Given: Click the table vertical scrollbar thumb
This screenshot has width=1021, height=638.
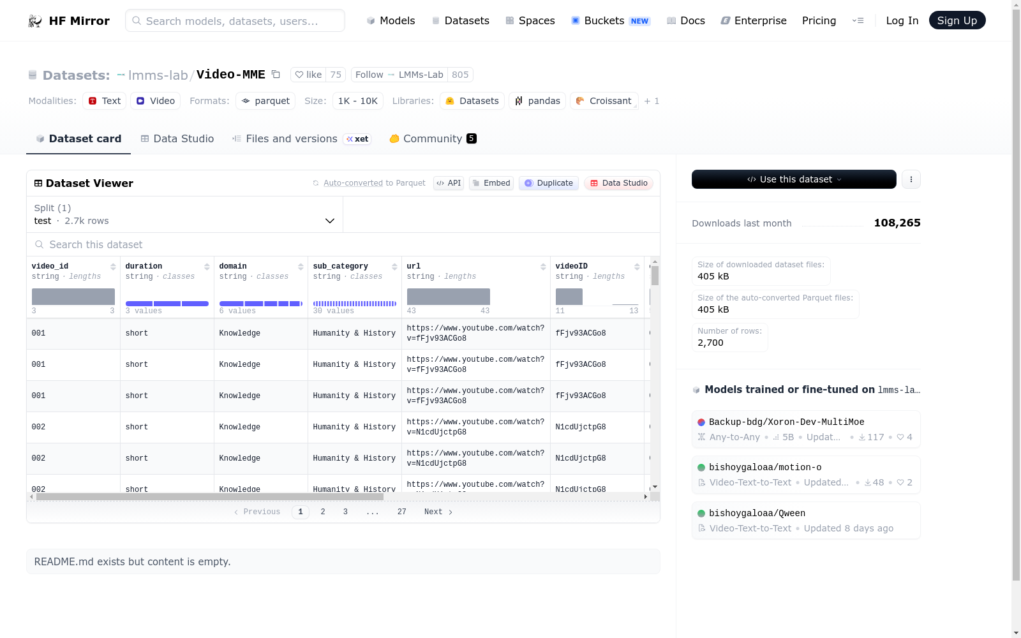Looking at the screenshot, I should (x=655, y=276).
